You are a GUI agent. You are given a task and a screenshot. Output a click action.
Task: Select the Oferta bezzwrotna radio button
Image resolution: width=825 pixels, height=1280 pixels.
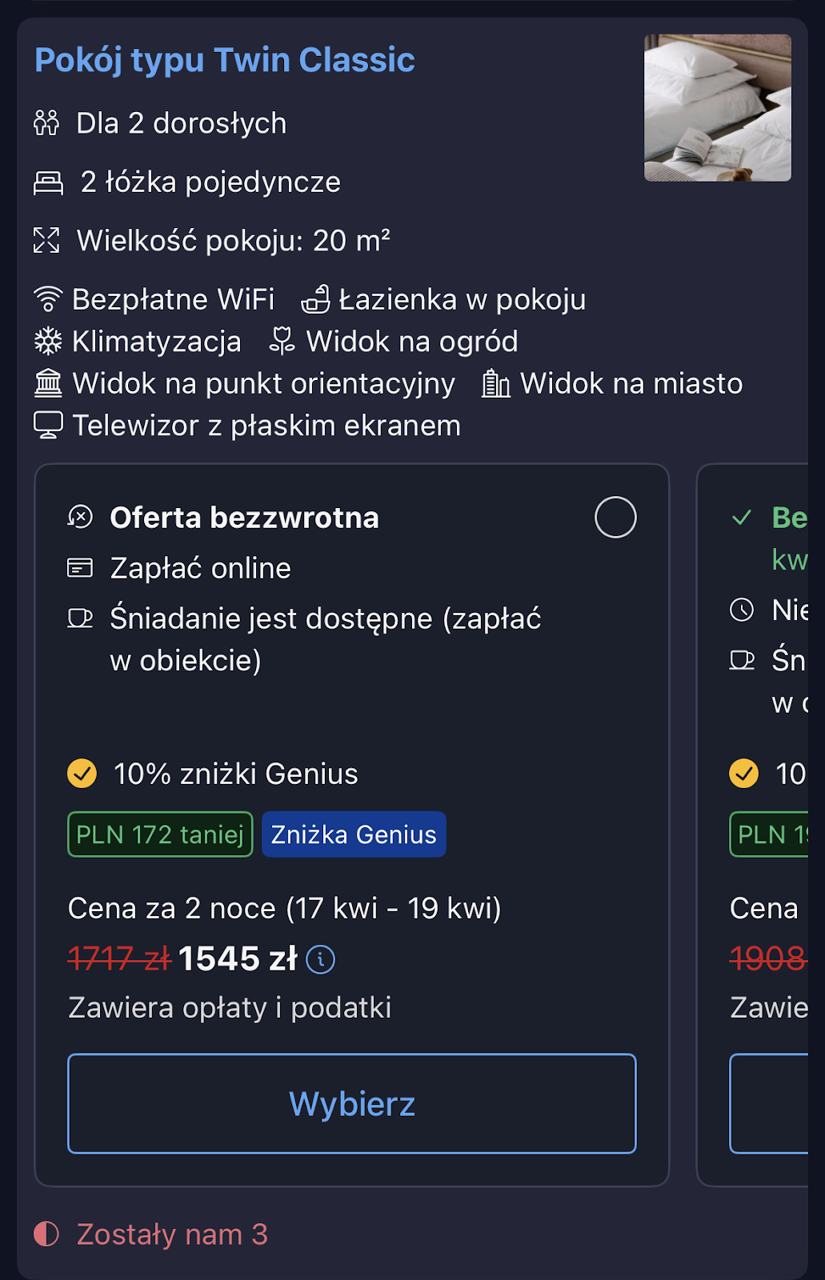point(615,518)
